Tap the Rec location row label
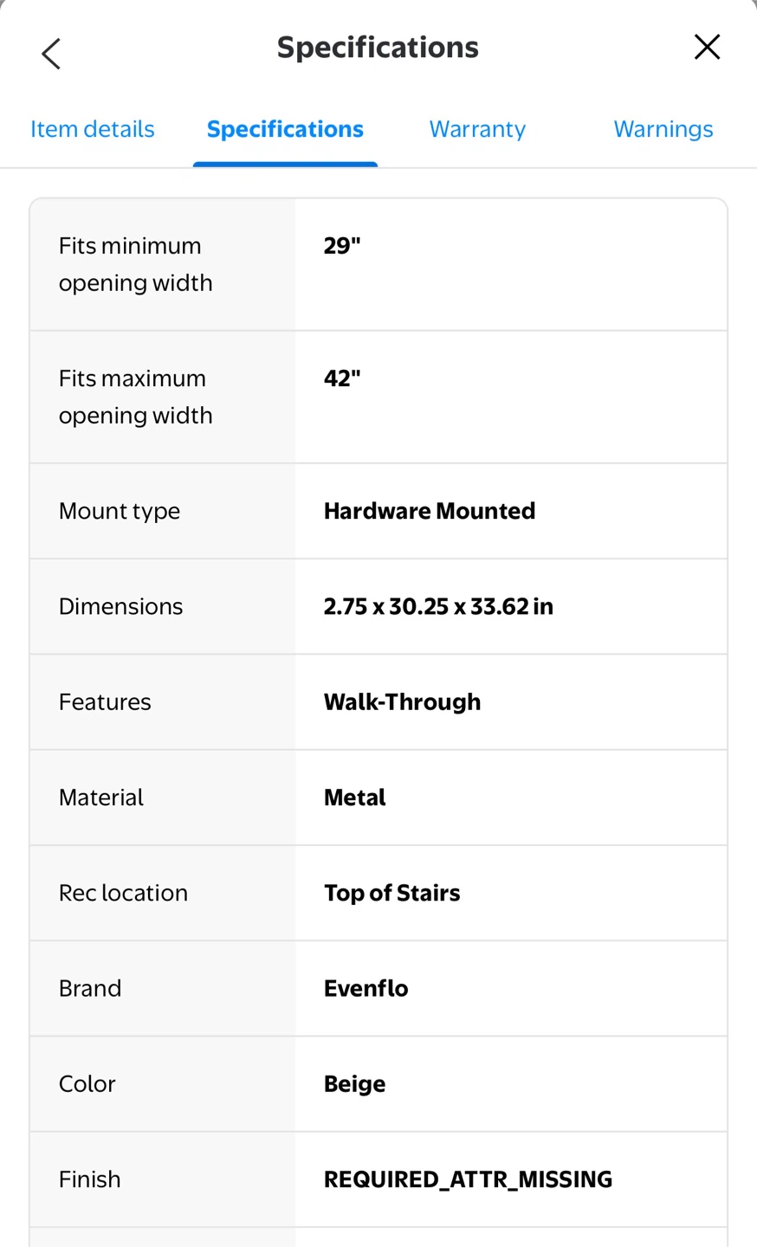 [x=123, y=893]
